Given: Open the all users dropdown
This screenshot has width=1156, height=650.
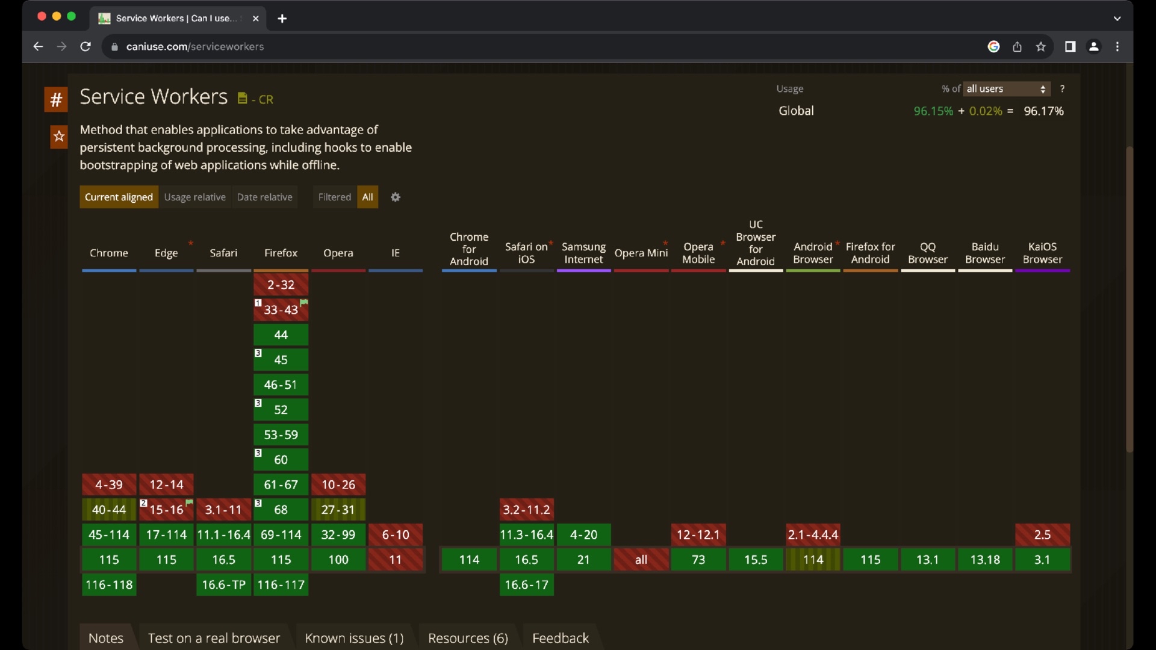Looking at the screenshot, I should 1006,89.
